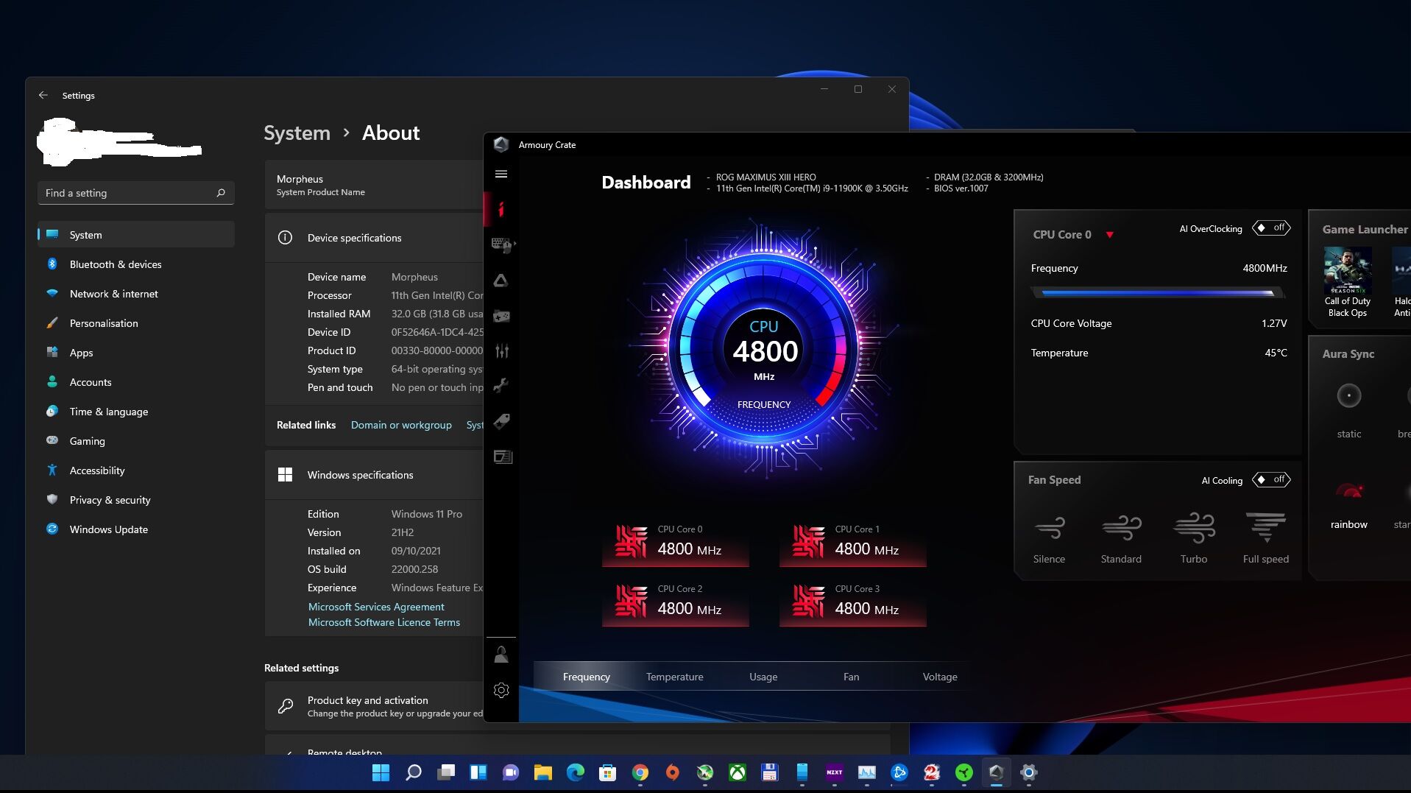Open the News panel icon in Armoury Crate sidebar
Screen dimensions: 1411x793
pyautogui.click(x=503, y=457)
